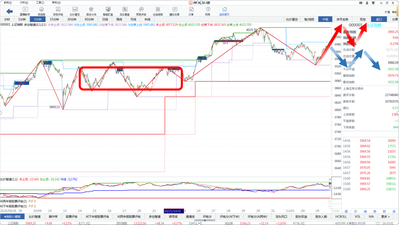399x225 pixels.
Task: Click the blue back arrow icon
Action: coord(9,11)
